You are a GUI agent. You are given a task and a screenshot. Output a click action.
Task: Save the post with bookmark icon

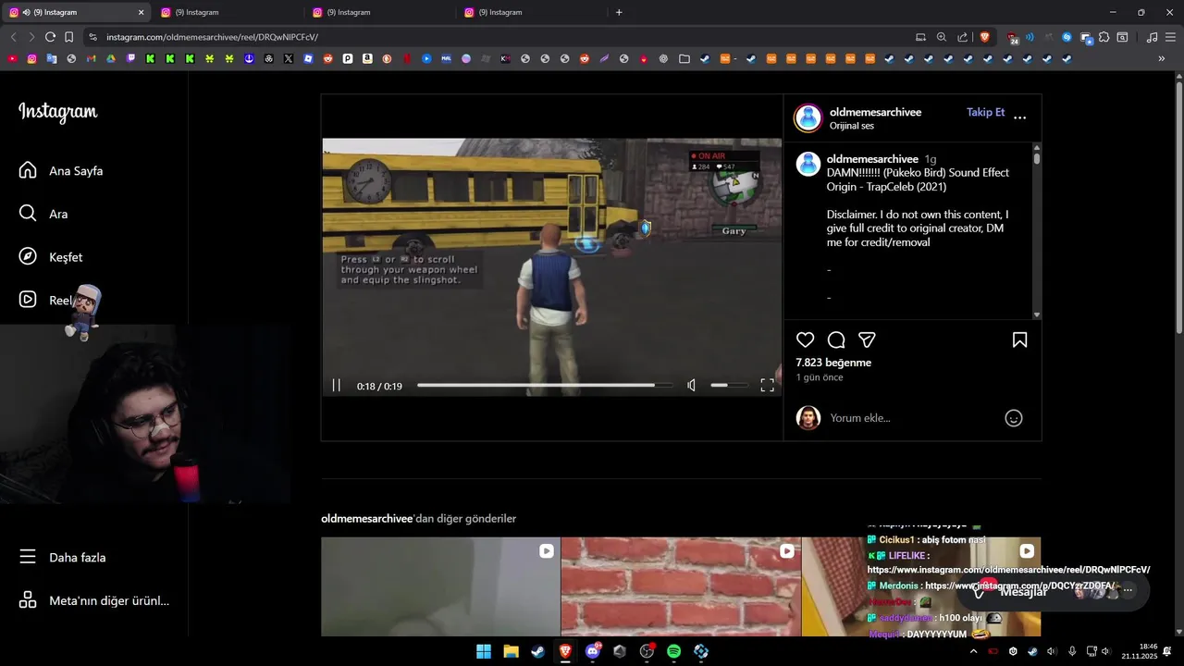1019,339
